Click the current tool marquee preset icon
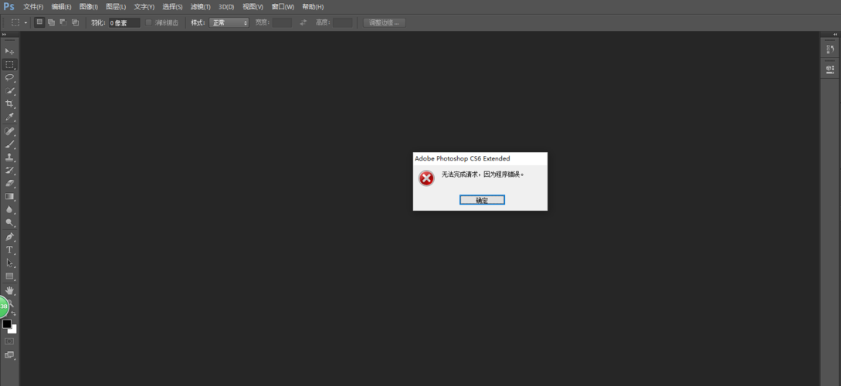 [15, 22]
